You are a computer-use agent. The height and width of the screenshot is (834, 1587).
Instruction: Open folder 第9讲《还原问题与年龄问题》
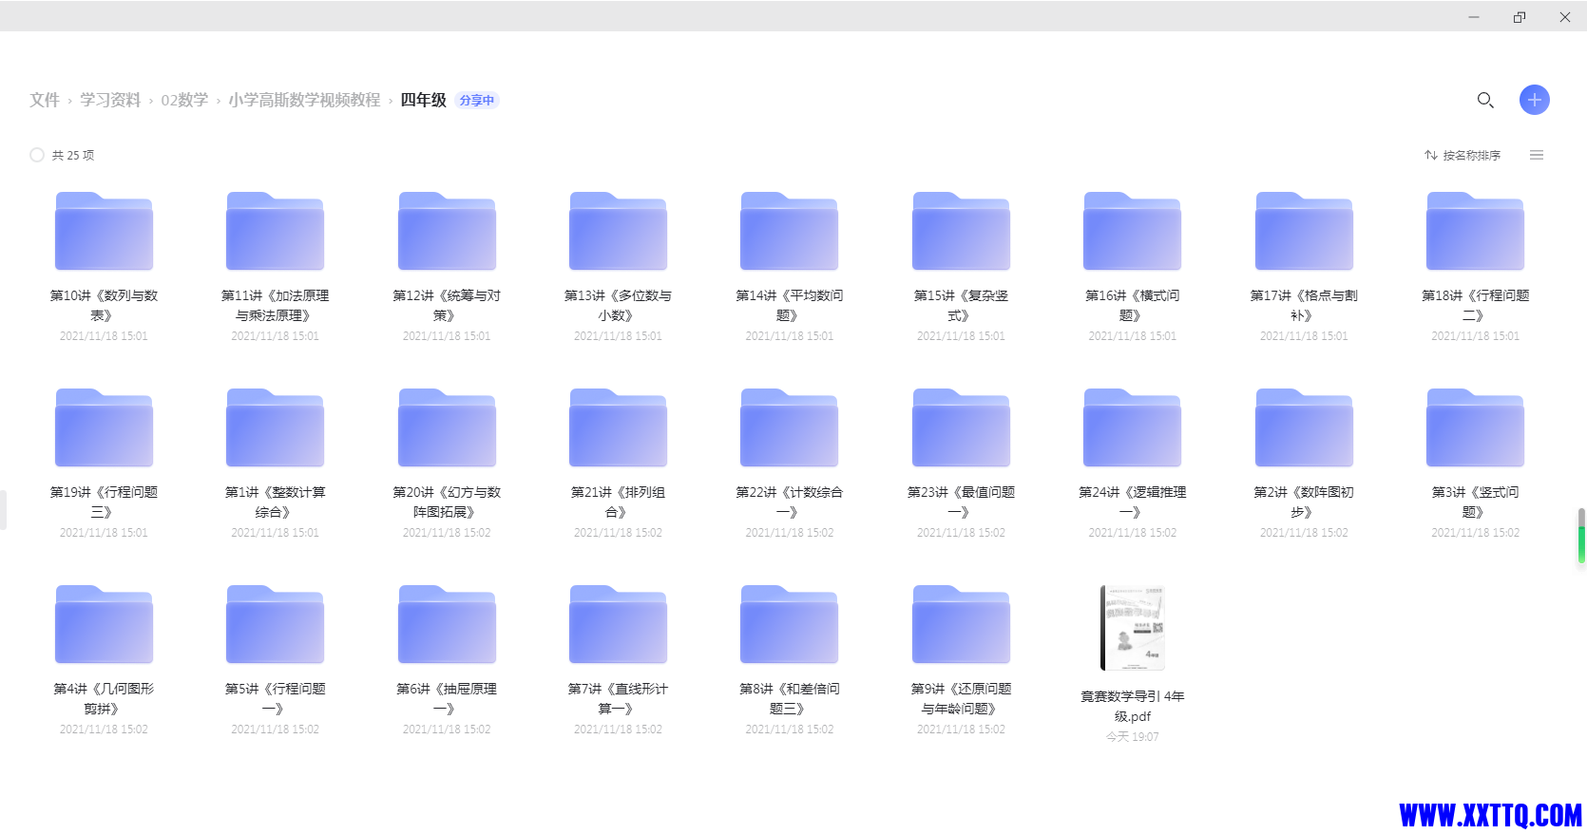pos(961,624)
